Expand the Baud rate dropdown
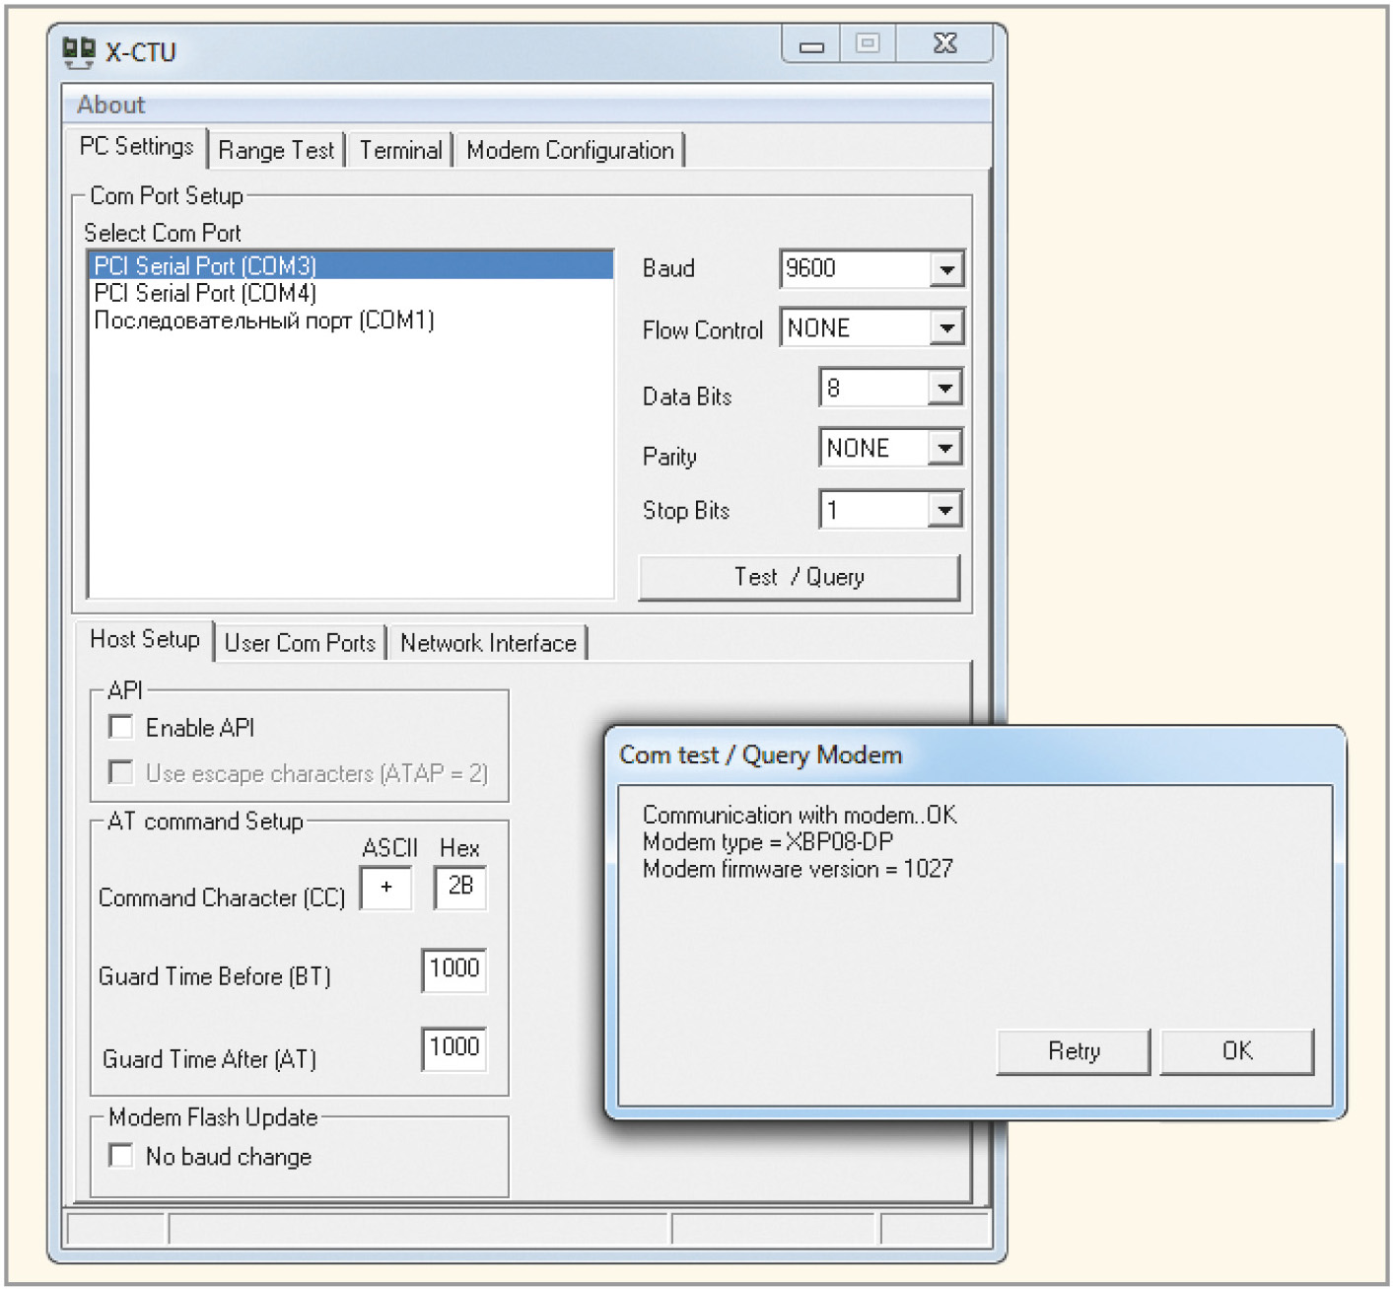The height and width of the screenshot is (1289, 1393). [x=946, y=269]
